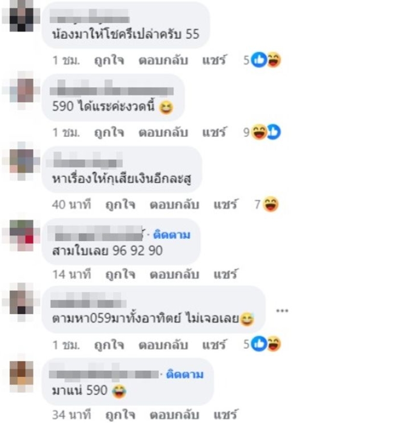Like the 'สามใบเลย 96 92 90' comment
The width and height of the screenshot is (415, 423).
coord(120,274)
